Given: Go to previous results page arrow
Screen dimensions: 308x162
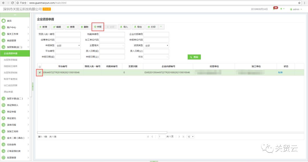Looking at the screenshot, I should [x=152, y=136].
